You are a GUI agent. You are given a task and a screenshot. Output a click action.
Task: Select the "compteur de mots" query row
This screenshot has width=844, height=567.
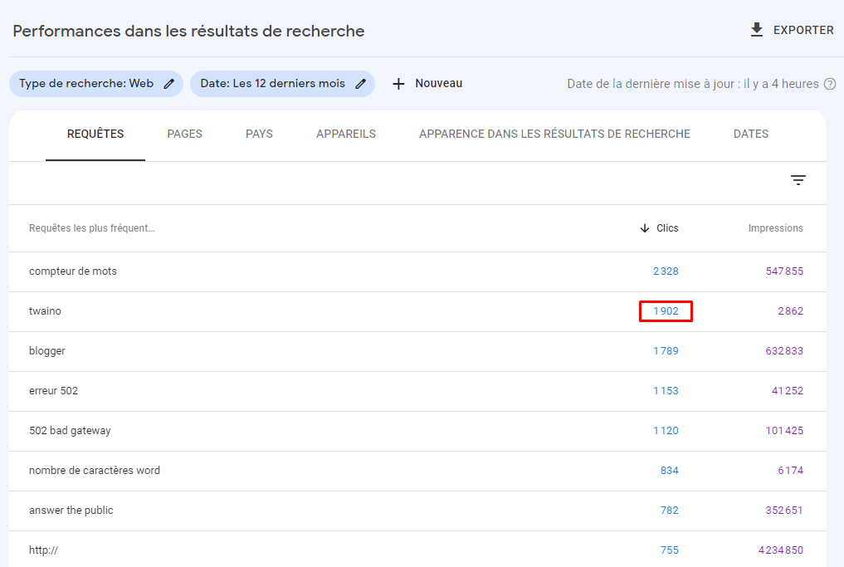[x=73, y=271]
